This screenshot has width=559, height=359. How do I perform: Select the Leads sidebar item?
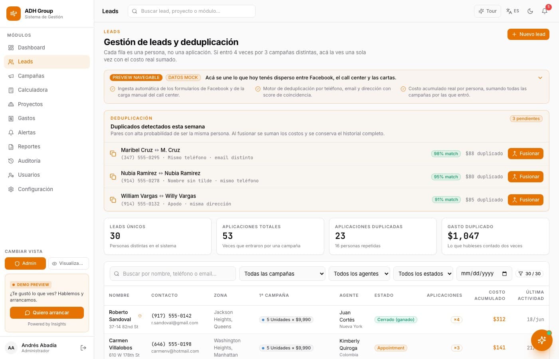pos(47,62)
